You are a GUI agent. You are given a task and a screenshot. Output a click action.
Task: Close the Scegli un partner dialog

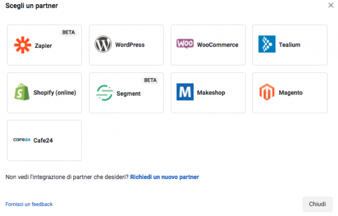tap(331, 5)
